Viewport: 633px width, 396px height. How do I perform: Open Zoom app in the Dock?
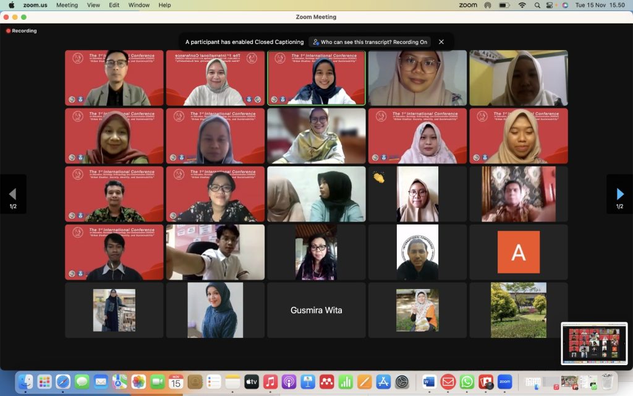(505, 382)
